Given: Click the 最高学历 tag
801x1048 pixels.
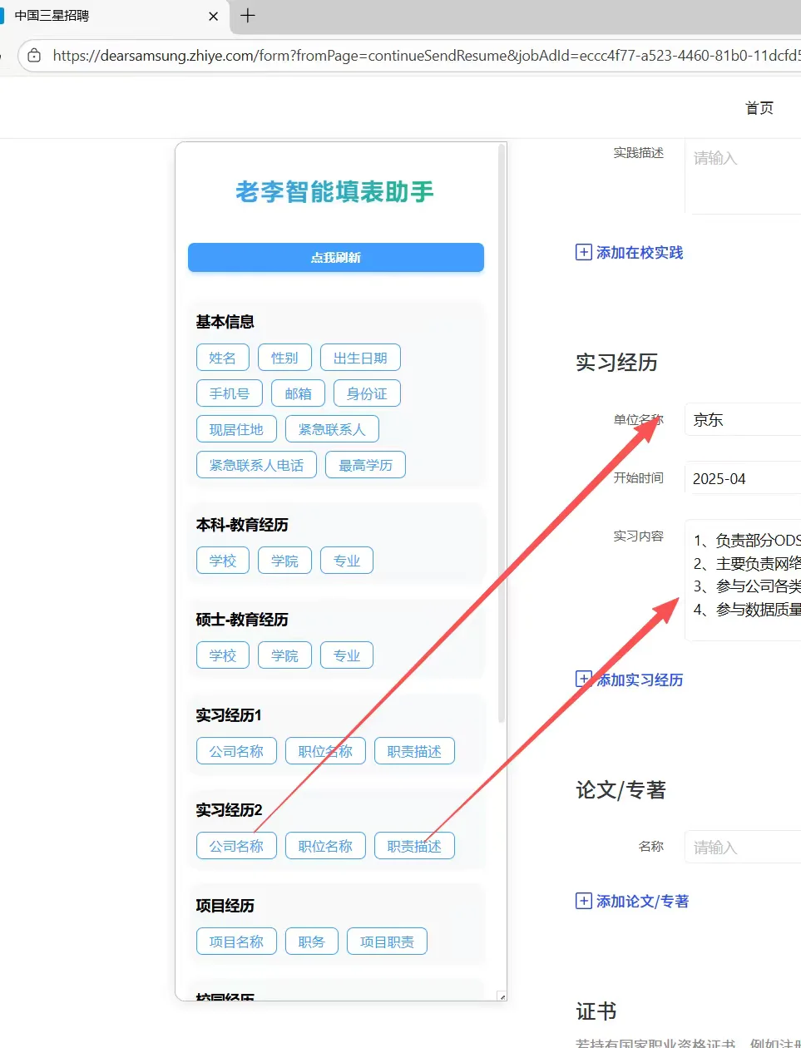Looking at the screenshot, I should pyautogui.click(x=365, y=465).
